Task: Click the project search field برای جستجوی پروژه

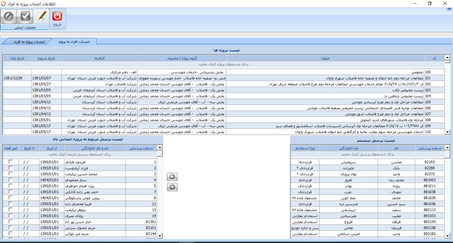Action: coord(223,64)
